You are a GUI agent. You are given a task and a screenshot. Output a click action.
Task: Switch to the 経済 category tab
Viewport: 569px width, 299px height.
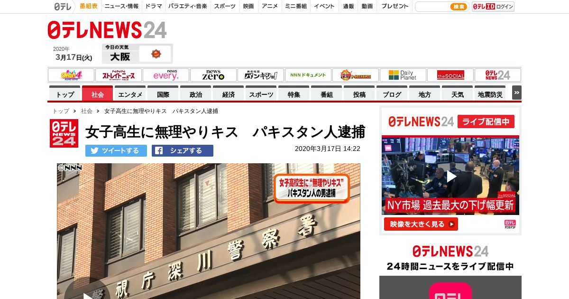(x=229, y=93)
